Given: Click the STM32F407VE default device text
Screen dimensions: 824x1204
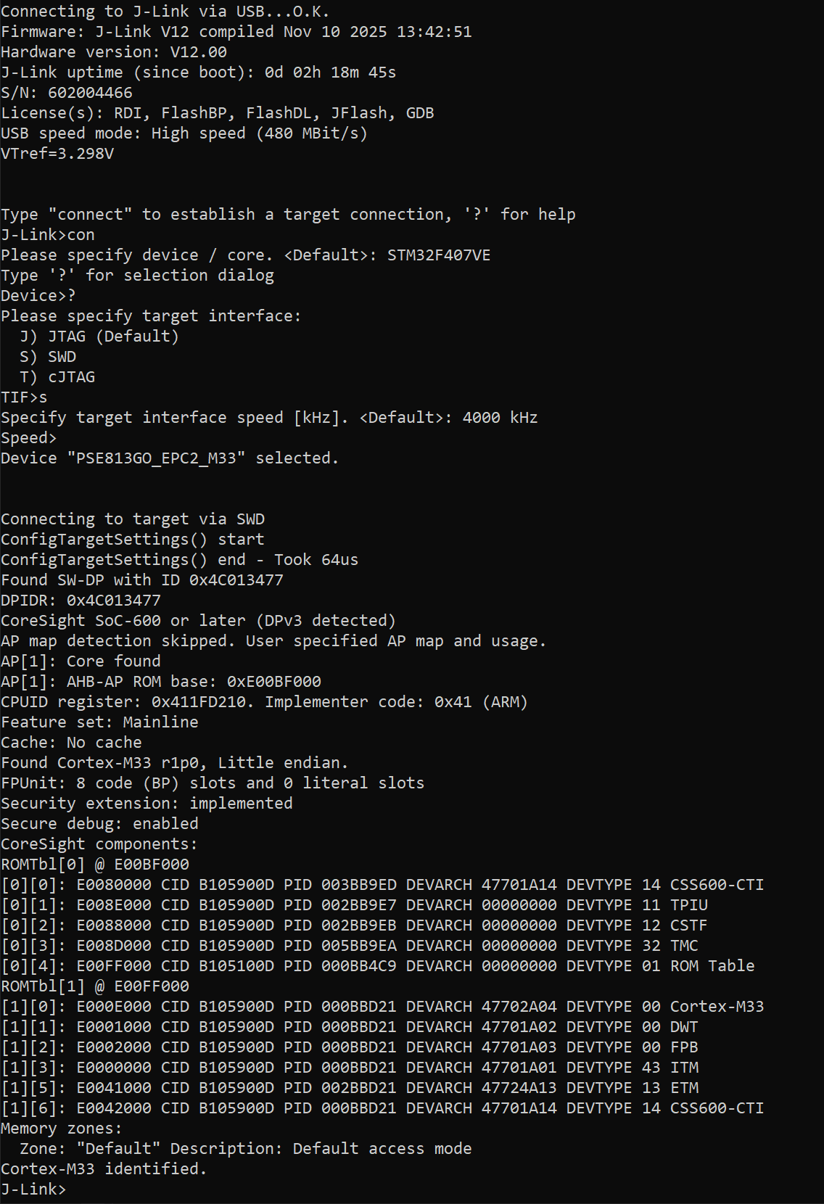Looking at the screenshot, I should click(x=438, y=255).
